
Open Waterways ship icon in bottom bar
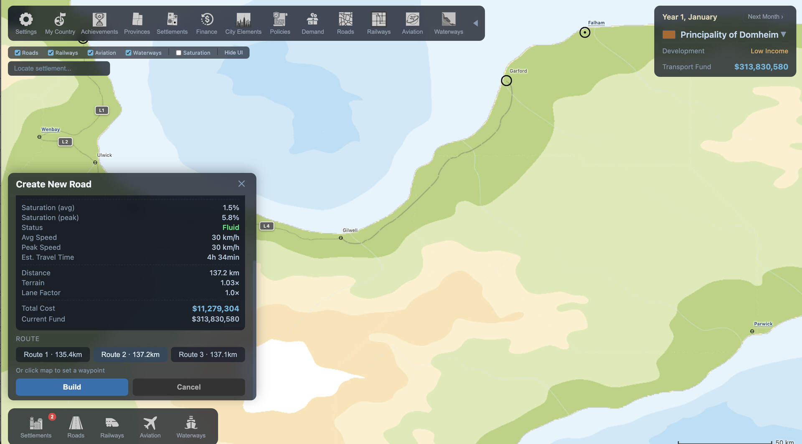191,423
